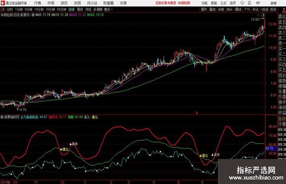
Task: Open the 功能 menu
Action: point(205,3)
